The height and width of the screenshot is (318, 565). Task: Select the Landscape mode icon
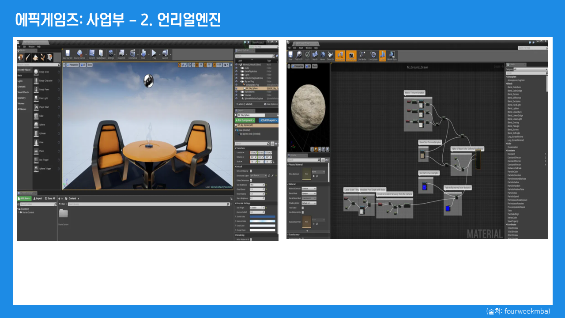pos(35,57)
